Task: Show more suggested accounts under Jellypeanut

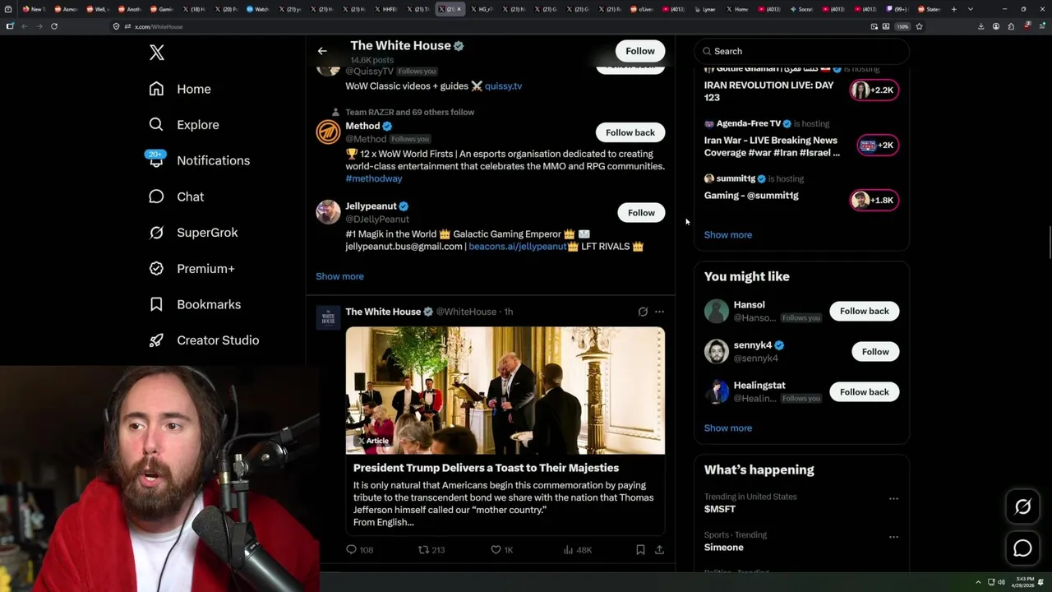Action: [x=339, y=276]
